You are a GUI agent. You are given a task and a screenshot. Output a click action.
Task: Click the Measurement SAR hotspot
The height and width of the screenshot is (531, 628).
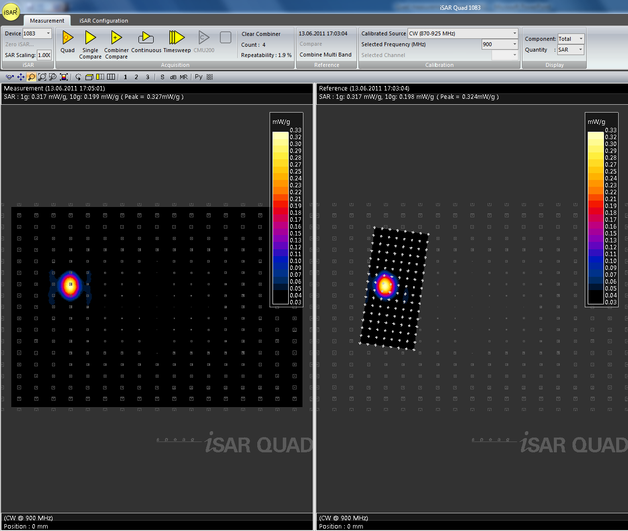(x=70, y=284)
